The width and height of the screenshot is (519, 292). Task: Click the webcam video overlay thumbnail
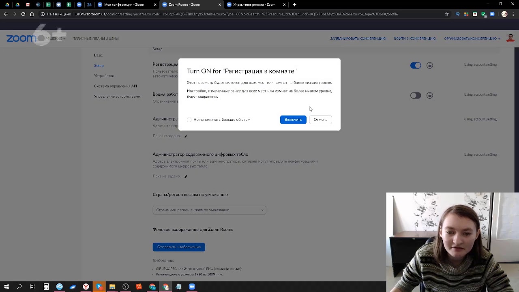[x=453, y=242]
